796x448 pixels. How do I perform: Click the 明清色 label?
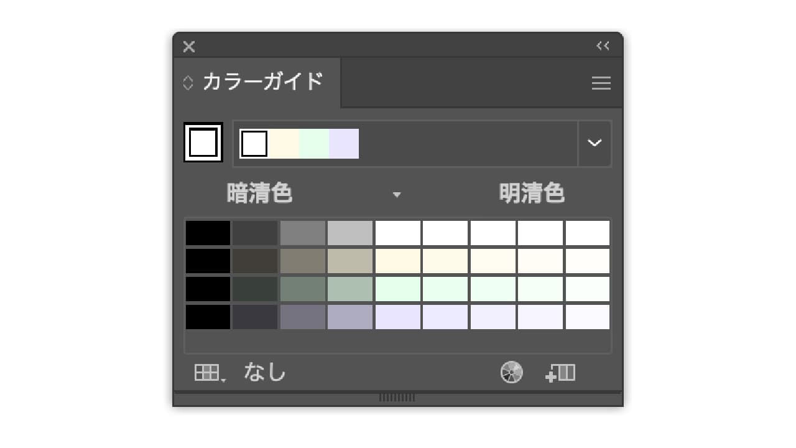coord(532,194)
